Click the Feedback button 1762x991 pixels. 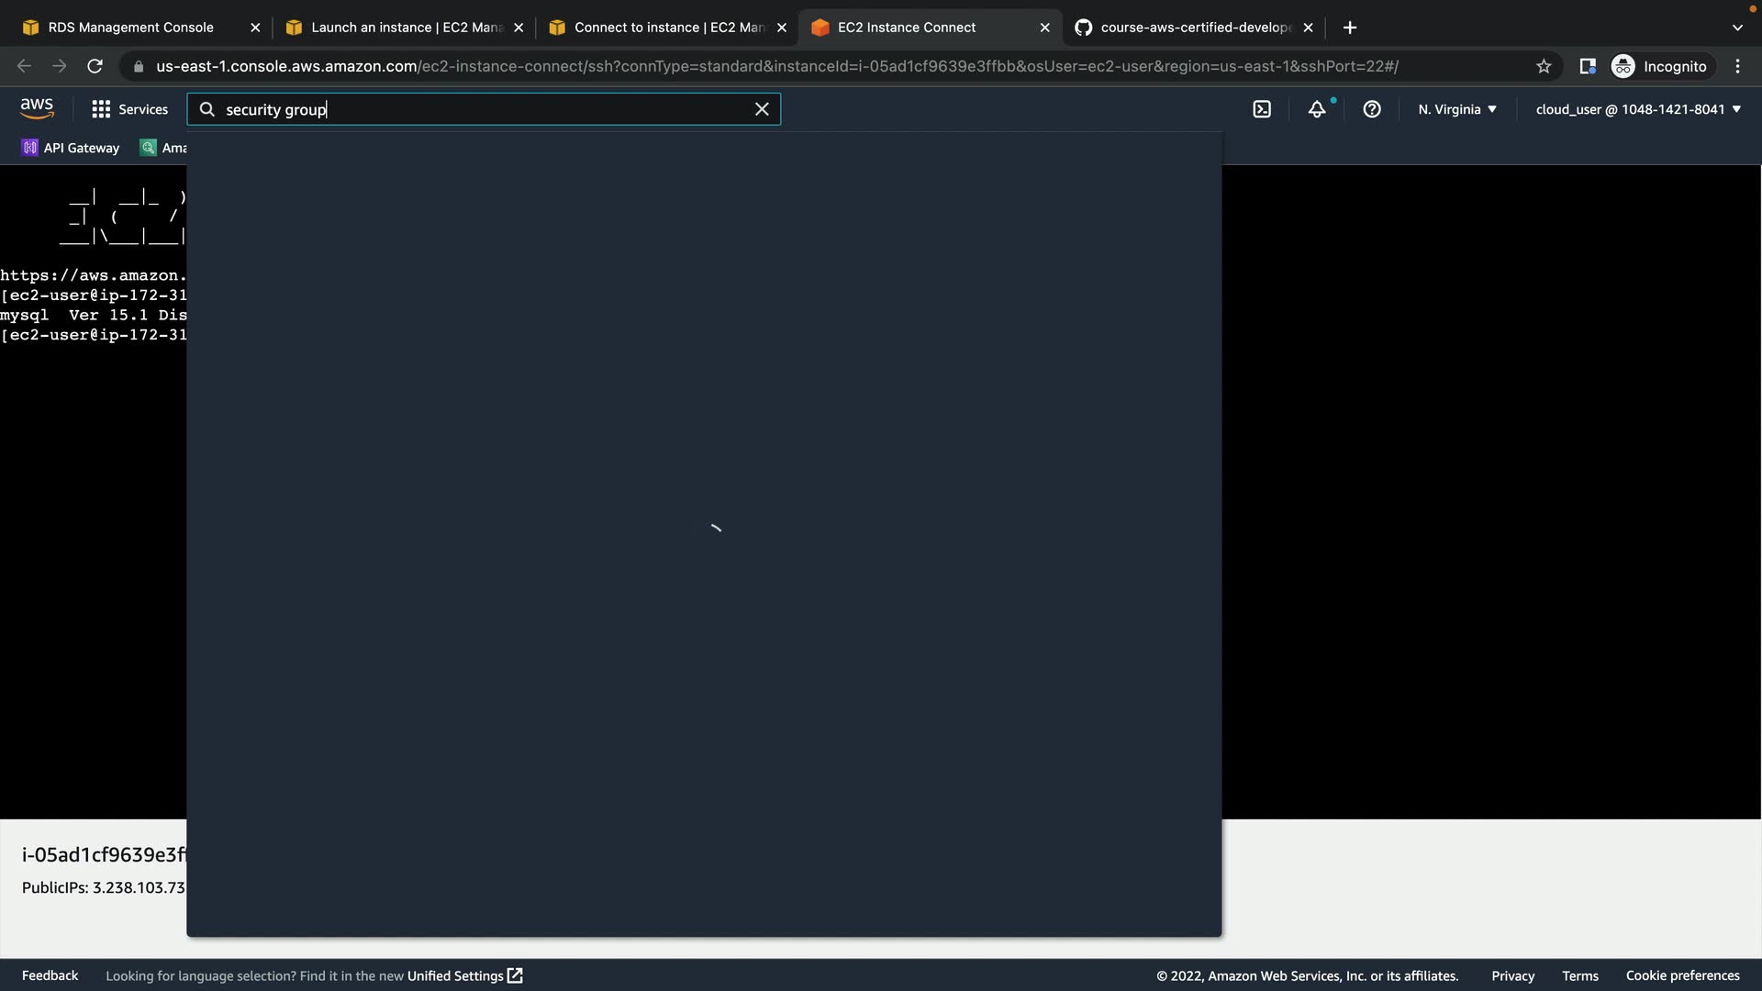pyautogui.click(x=50, y=975)
